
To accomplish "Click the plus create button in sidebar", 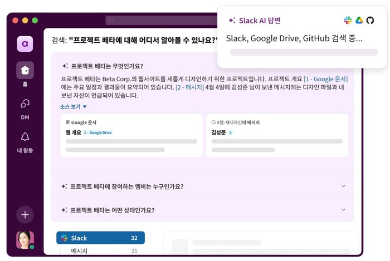I will pos(25,215).
